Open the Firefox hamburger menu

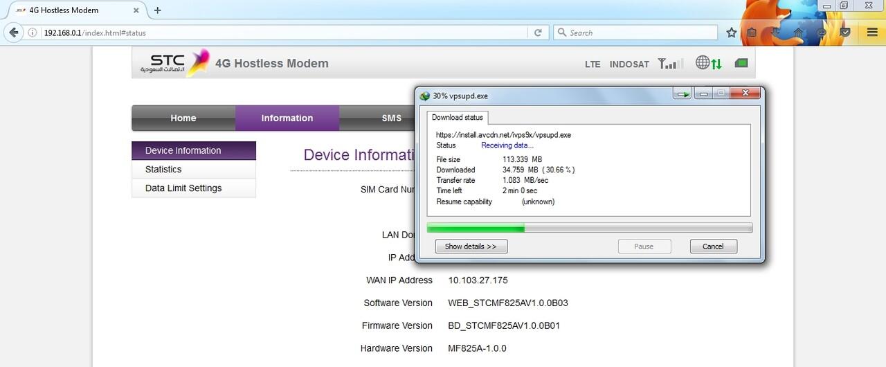(872, 33)
